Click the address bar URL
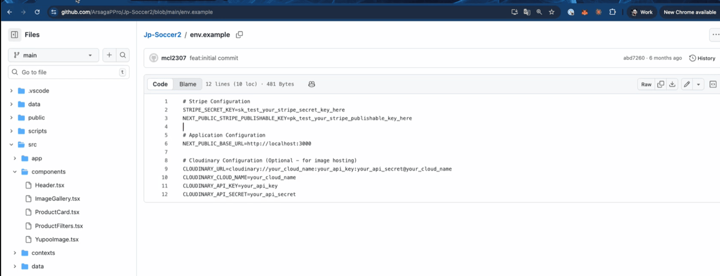This screenshot has height=276, width=720. tap(137, 12)
